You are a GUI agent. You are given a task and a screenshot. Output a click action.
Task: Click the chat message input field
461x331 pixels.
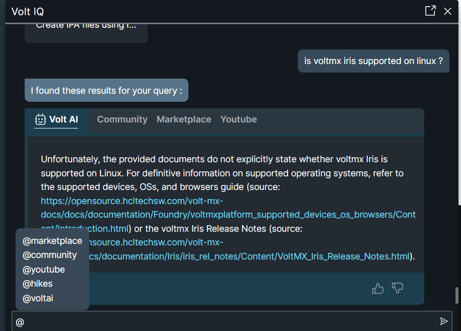(227, 321)
